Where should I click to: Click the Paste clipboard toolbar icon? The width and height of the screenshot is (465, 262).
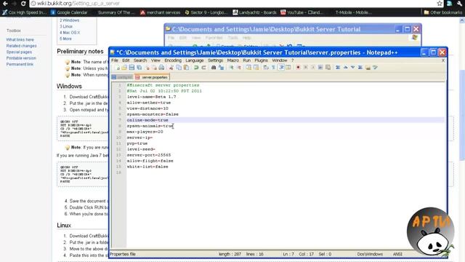pos(186,68)
